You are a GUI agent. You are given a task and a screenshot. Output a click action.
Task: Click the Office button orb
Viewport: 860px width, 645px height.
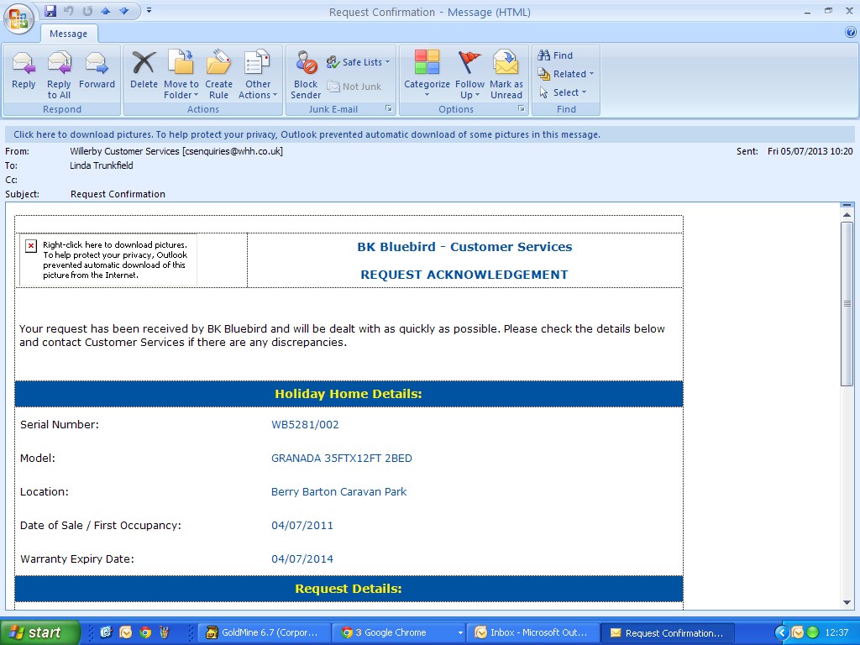point(20,18)
